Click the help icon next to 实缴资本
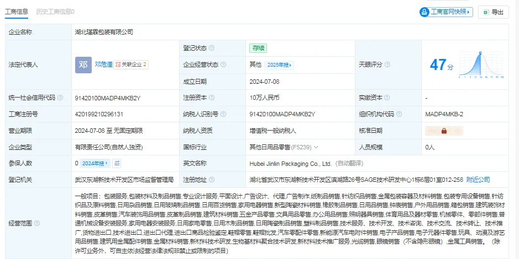 [387, 98]
